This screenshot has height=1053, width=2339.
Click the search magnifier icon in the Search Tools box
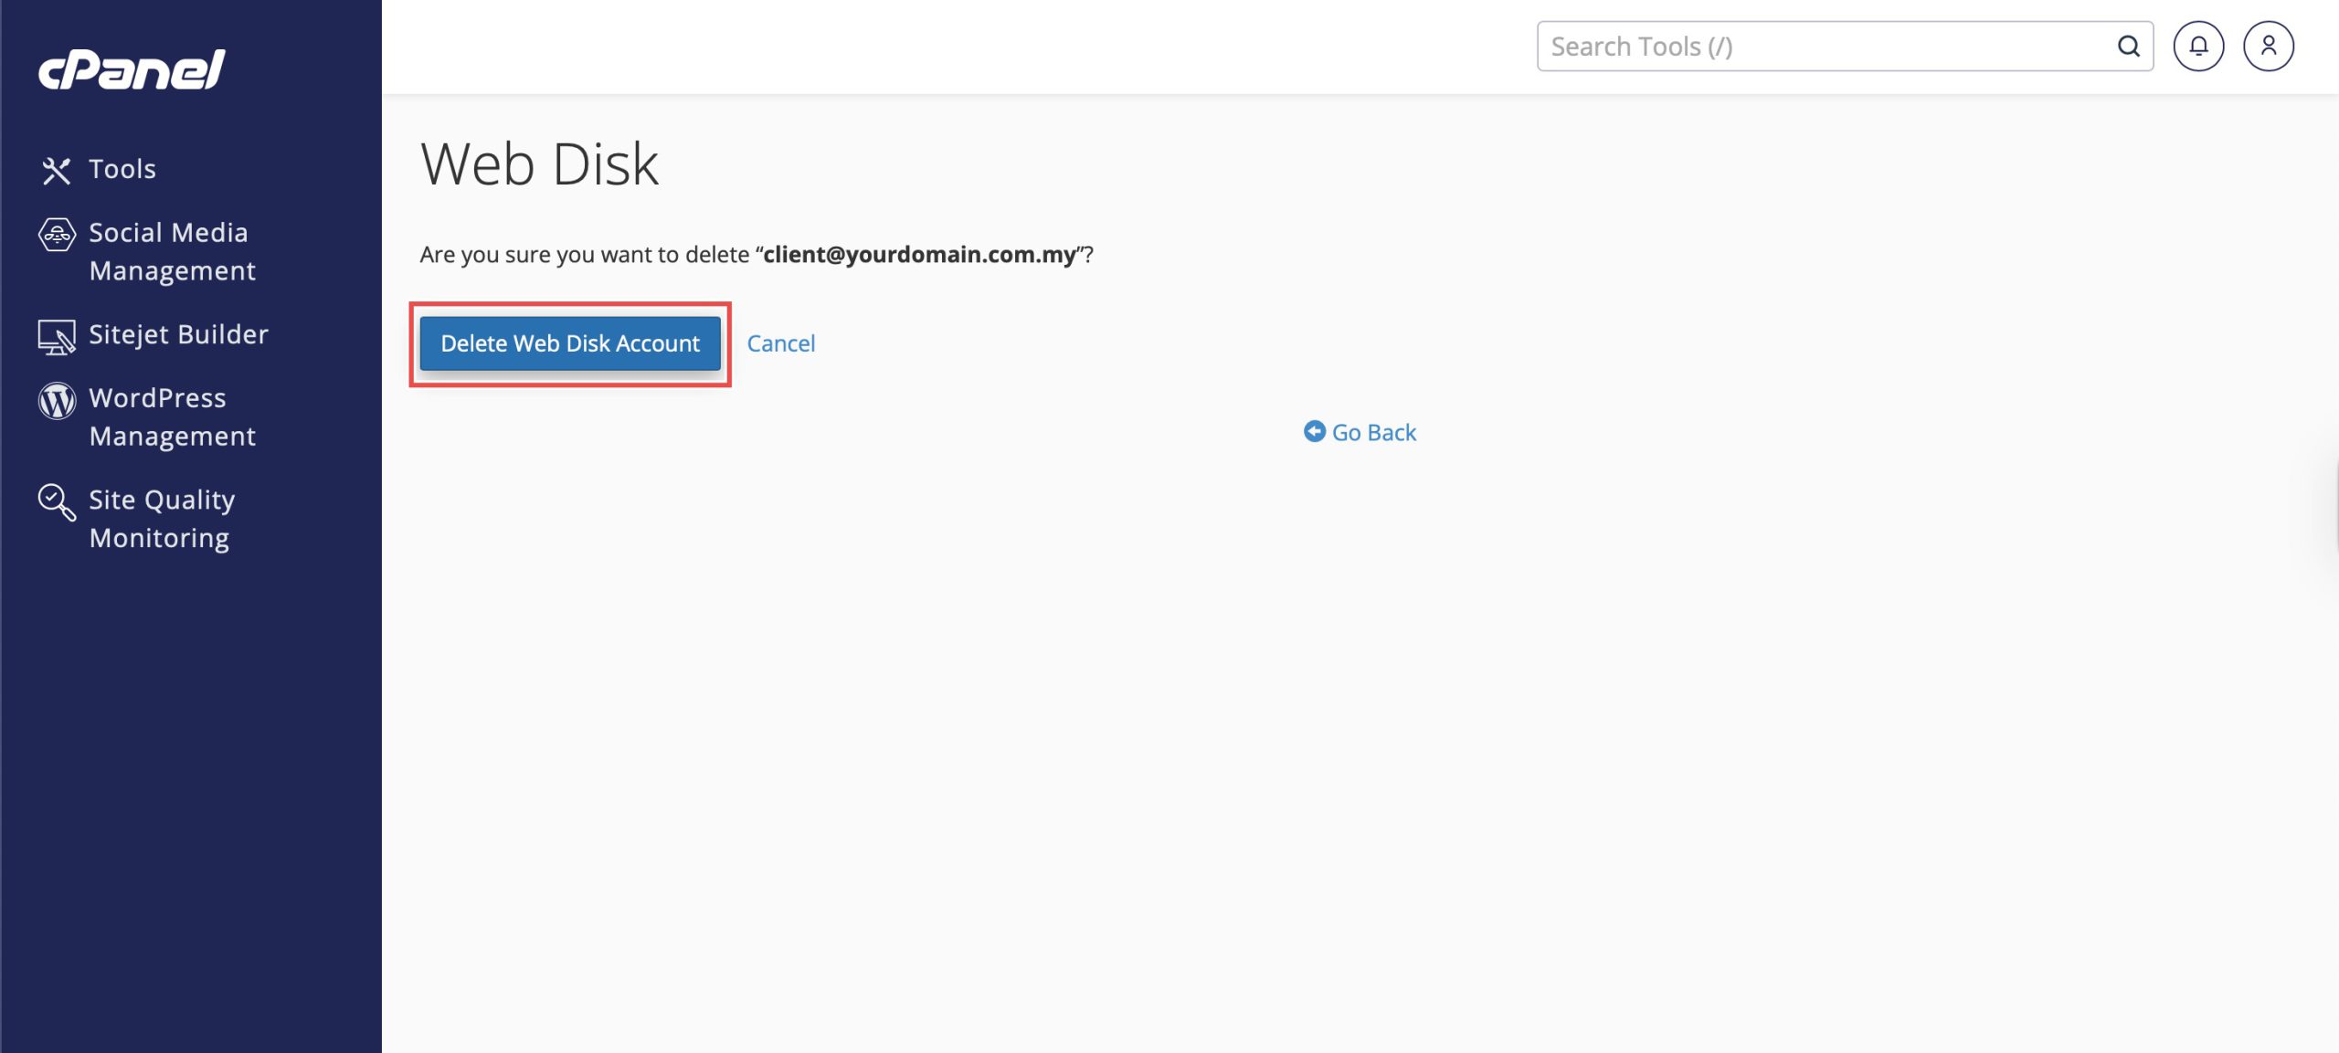tap(2128, 47)
